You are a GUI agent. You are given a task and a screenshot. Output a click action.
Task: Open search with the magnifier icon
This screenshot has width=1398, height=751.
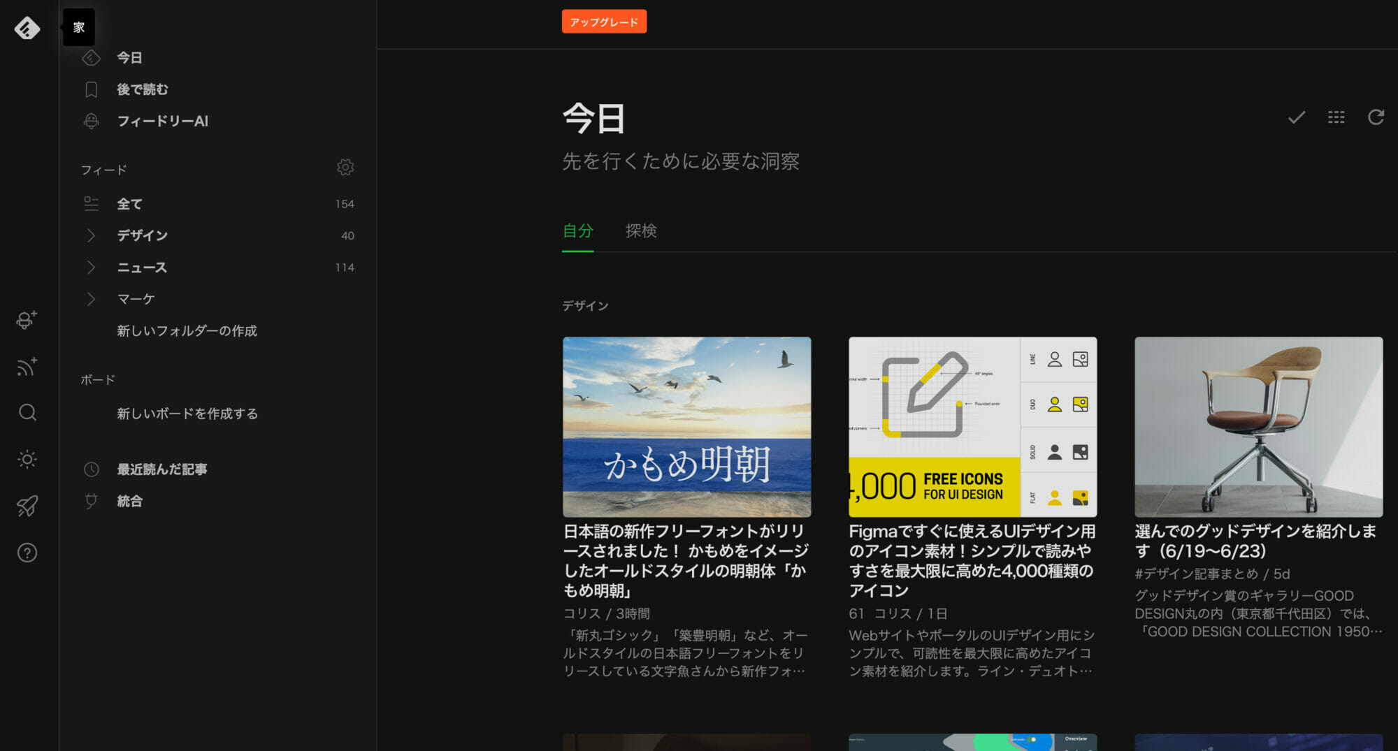pyautogui.click(x=27, y=412)
